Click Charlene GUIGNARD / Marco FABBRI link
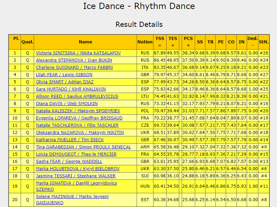277x207 pixels. click(74, 68)
